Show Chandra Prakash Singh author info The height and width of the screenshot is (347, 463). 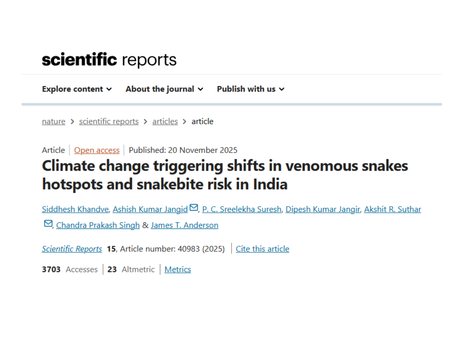(x=98, y=225)
